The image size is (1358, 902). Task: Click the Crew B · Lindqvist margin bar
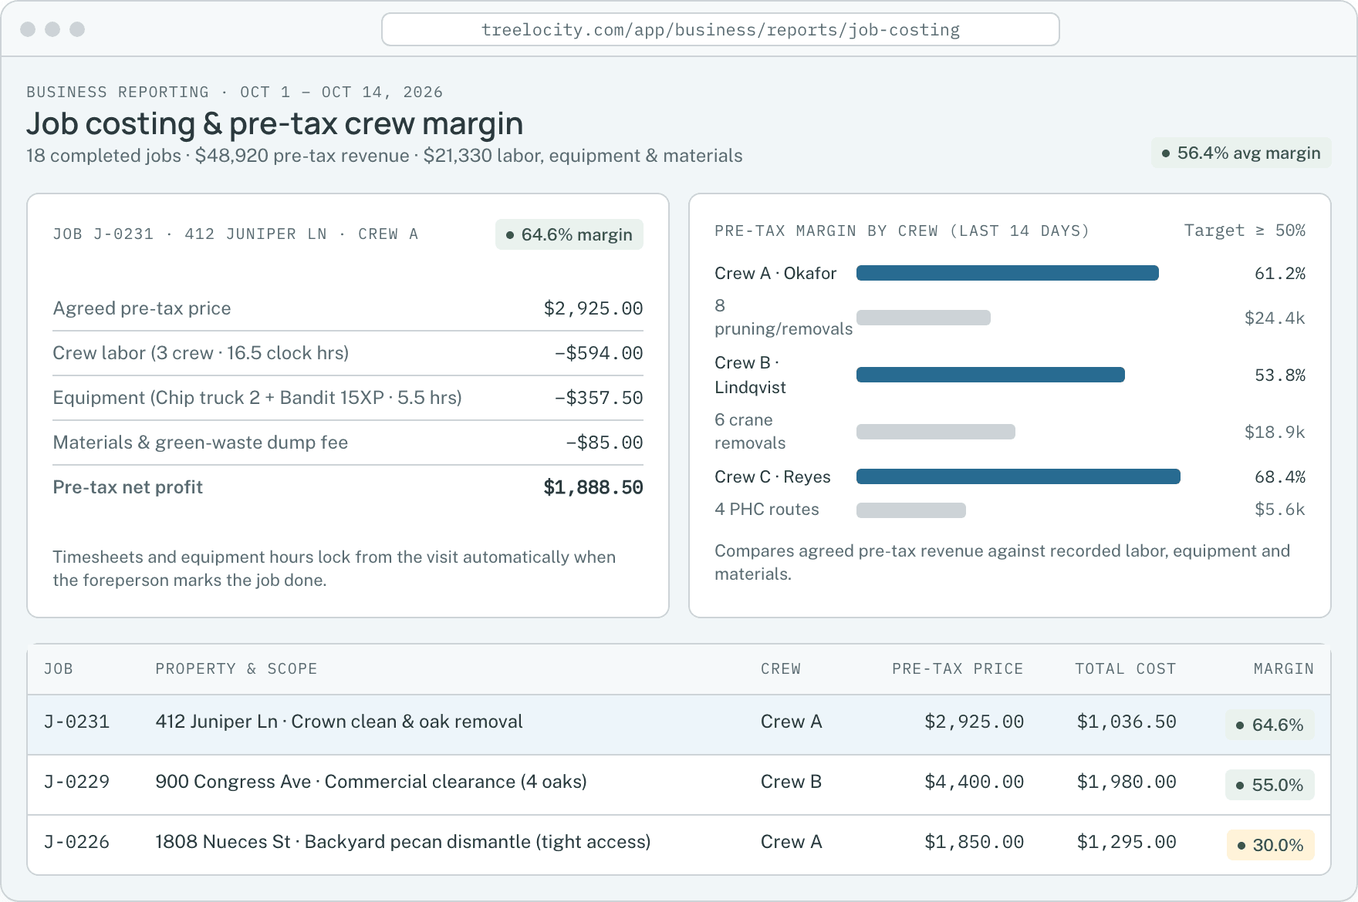990,375
